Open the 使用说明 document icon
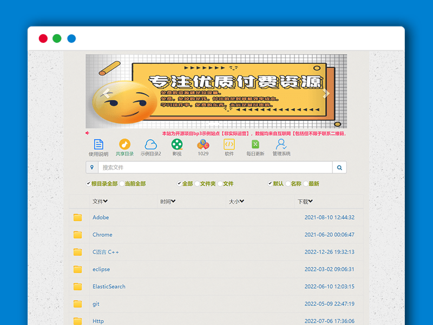Viewport: 433px width, 325px height. (x=99, y=145)
